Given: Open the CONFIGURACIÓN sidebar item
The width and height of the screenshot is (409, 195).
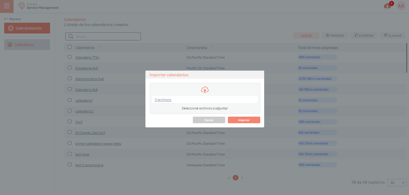Looking at the screenshot, I should 27,28.
